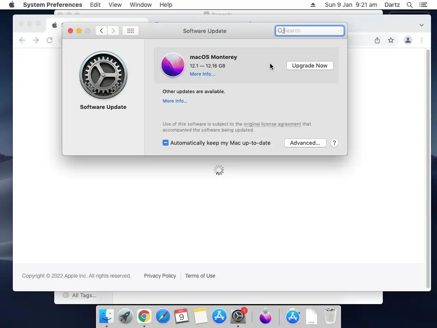This screenshot has width=437, height=328.
Task: Open App Store from the Dock
Action: 219,316
